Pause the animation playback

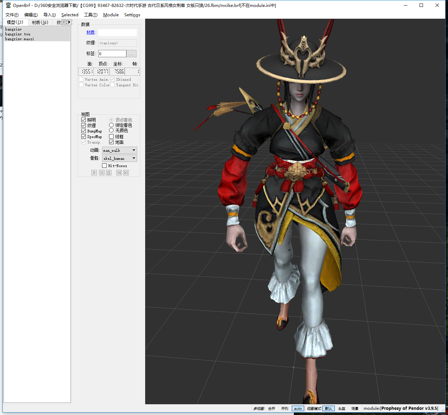coord(102,173)
